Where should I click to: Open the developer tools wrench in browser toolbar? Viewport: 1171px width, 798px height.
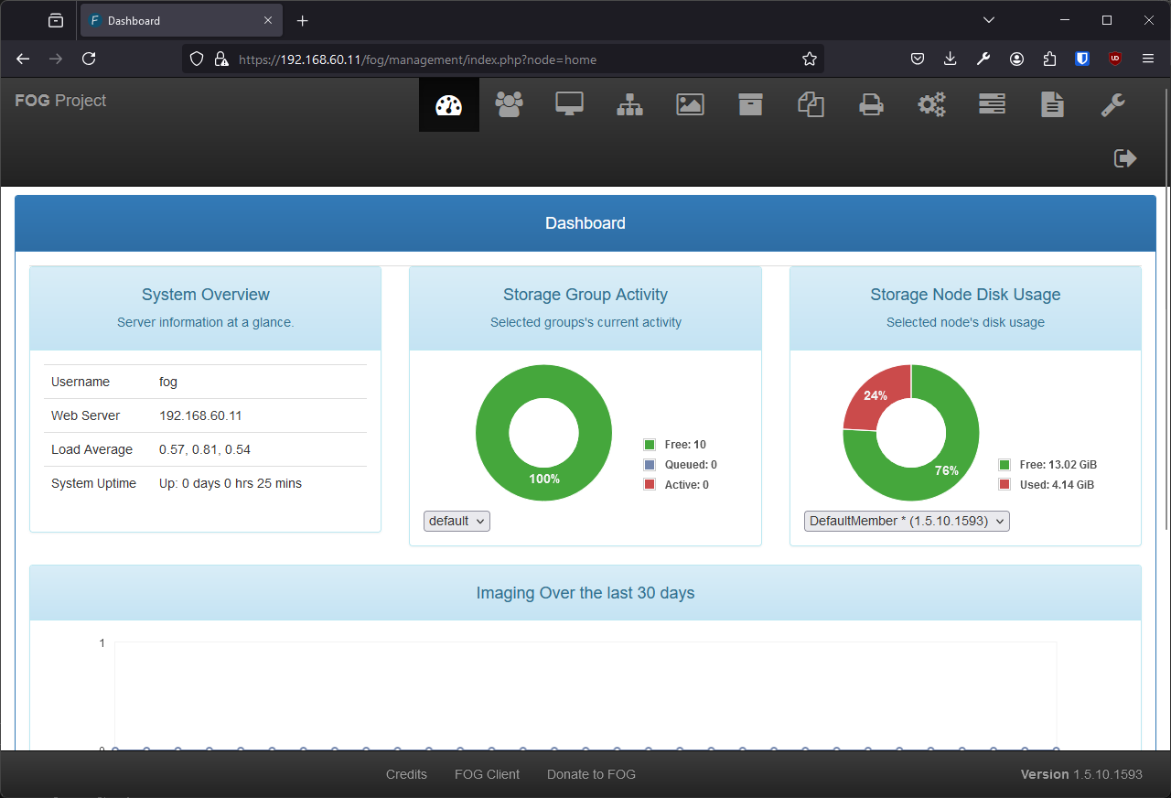(983, 59)
